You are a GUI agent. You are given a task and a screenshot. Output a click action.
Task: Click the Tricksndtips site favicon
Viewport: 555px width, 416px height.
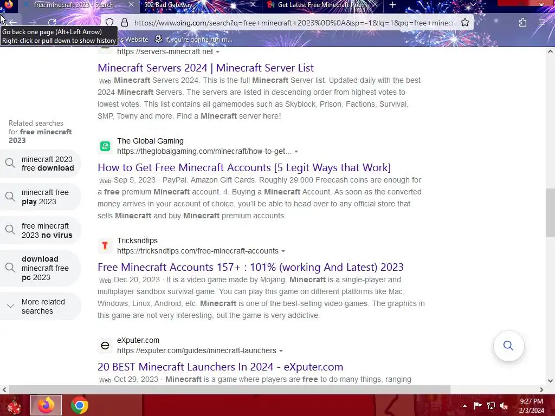click(x=105, y=246)
